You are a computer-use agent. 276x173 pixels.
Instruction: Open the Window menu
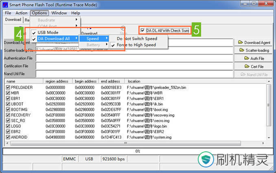coord(59,13)
